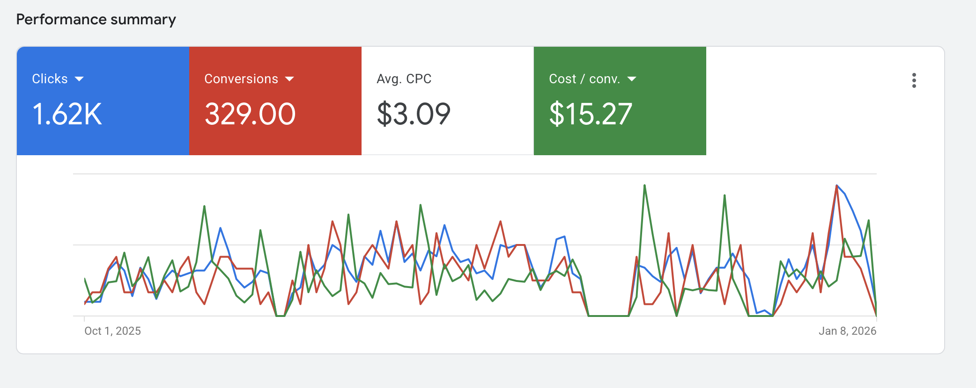Toggle the green Cost / conv. card

(620, 136)
